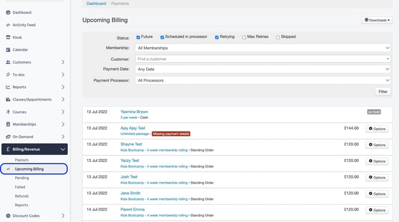This screenshot has width=399, height=222.
Task: Open the Payment Date dropdown
Action: 263,69
